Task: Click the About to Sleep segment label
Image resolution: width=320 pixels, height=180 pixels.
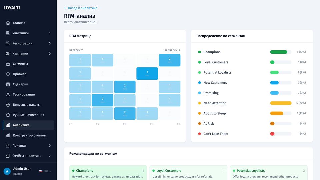Action: point(214,113)
